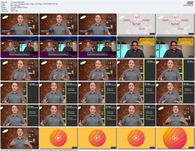Open the first two-person interview thumbnail with the purple banner
This screenshot has height=151, width=195.
pos(19,47)
